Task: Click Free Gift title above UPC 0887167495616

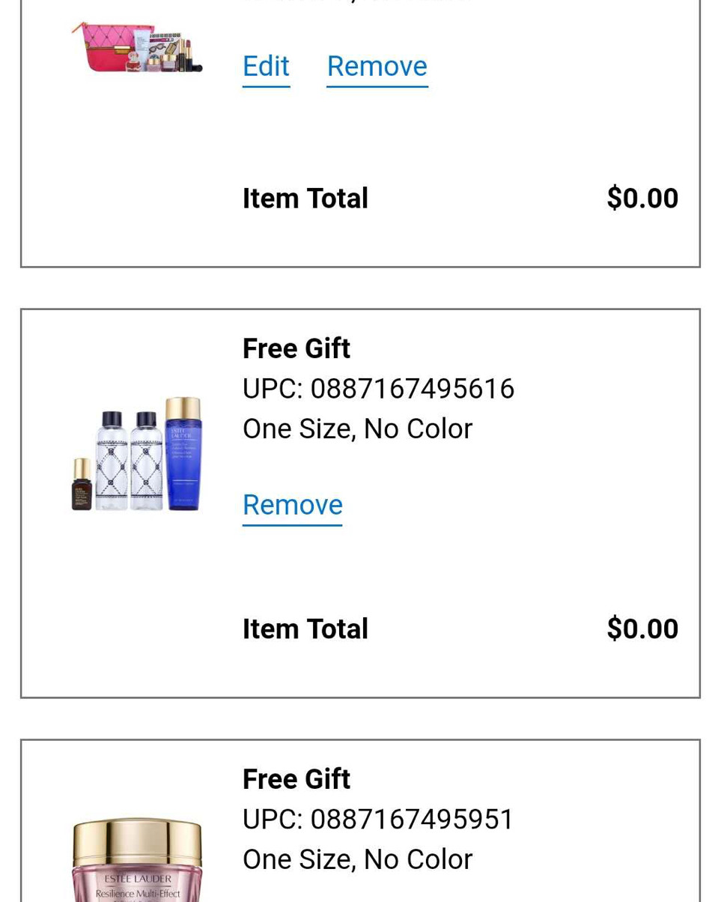Action: point(296,348)
